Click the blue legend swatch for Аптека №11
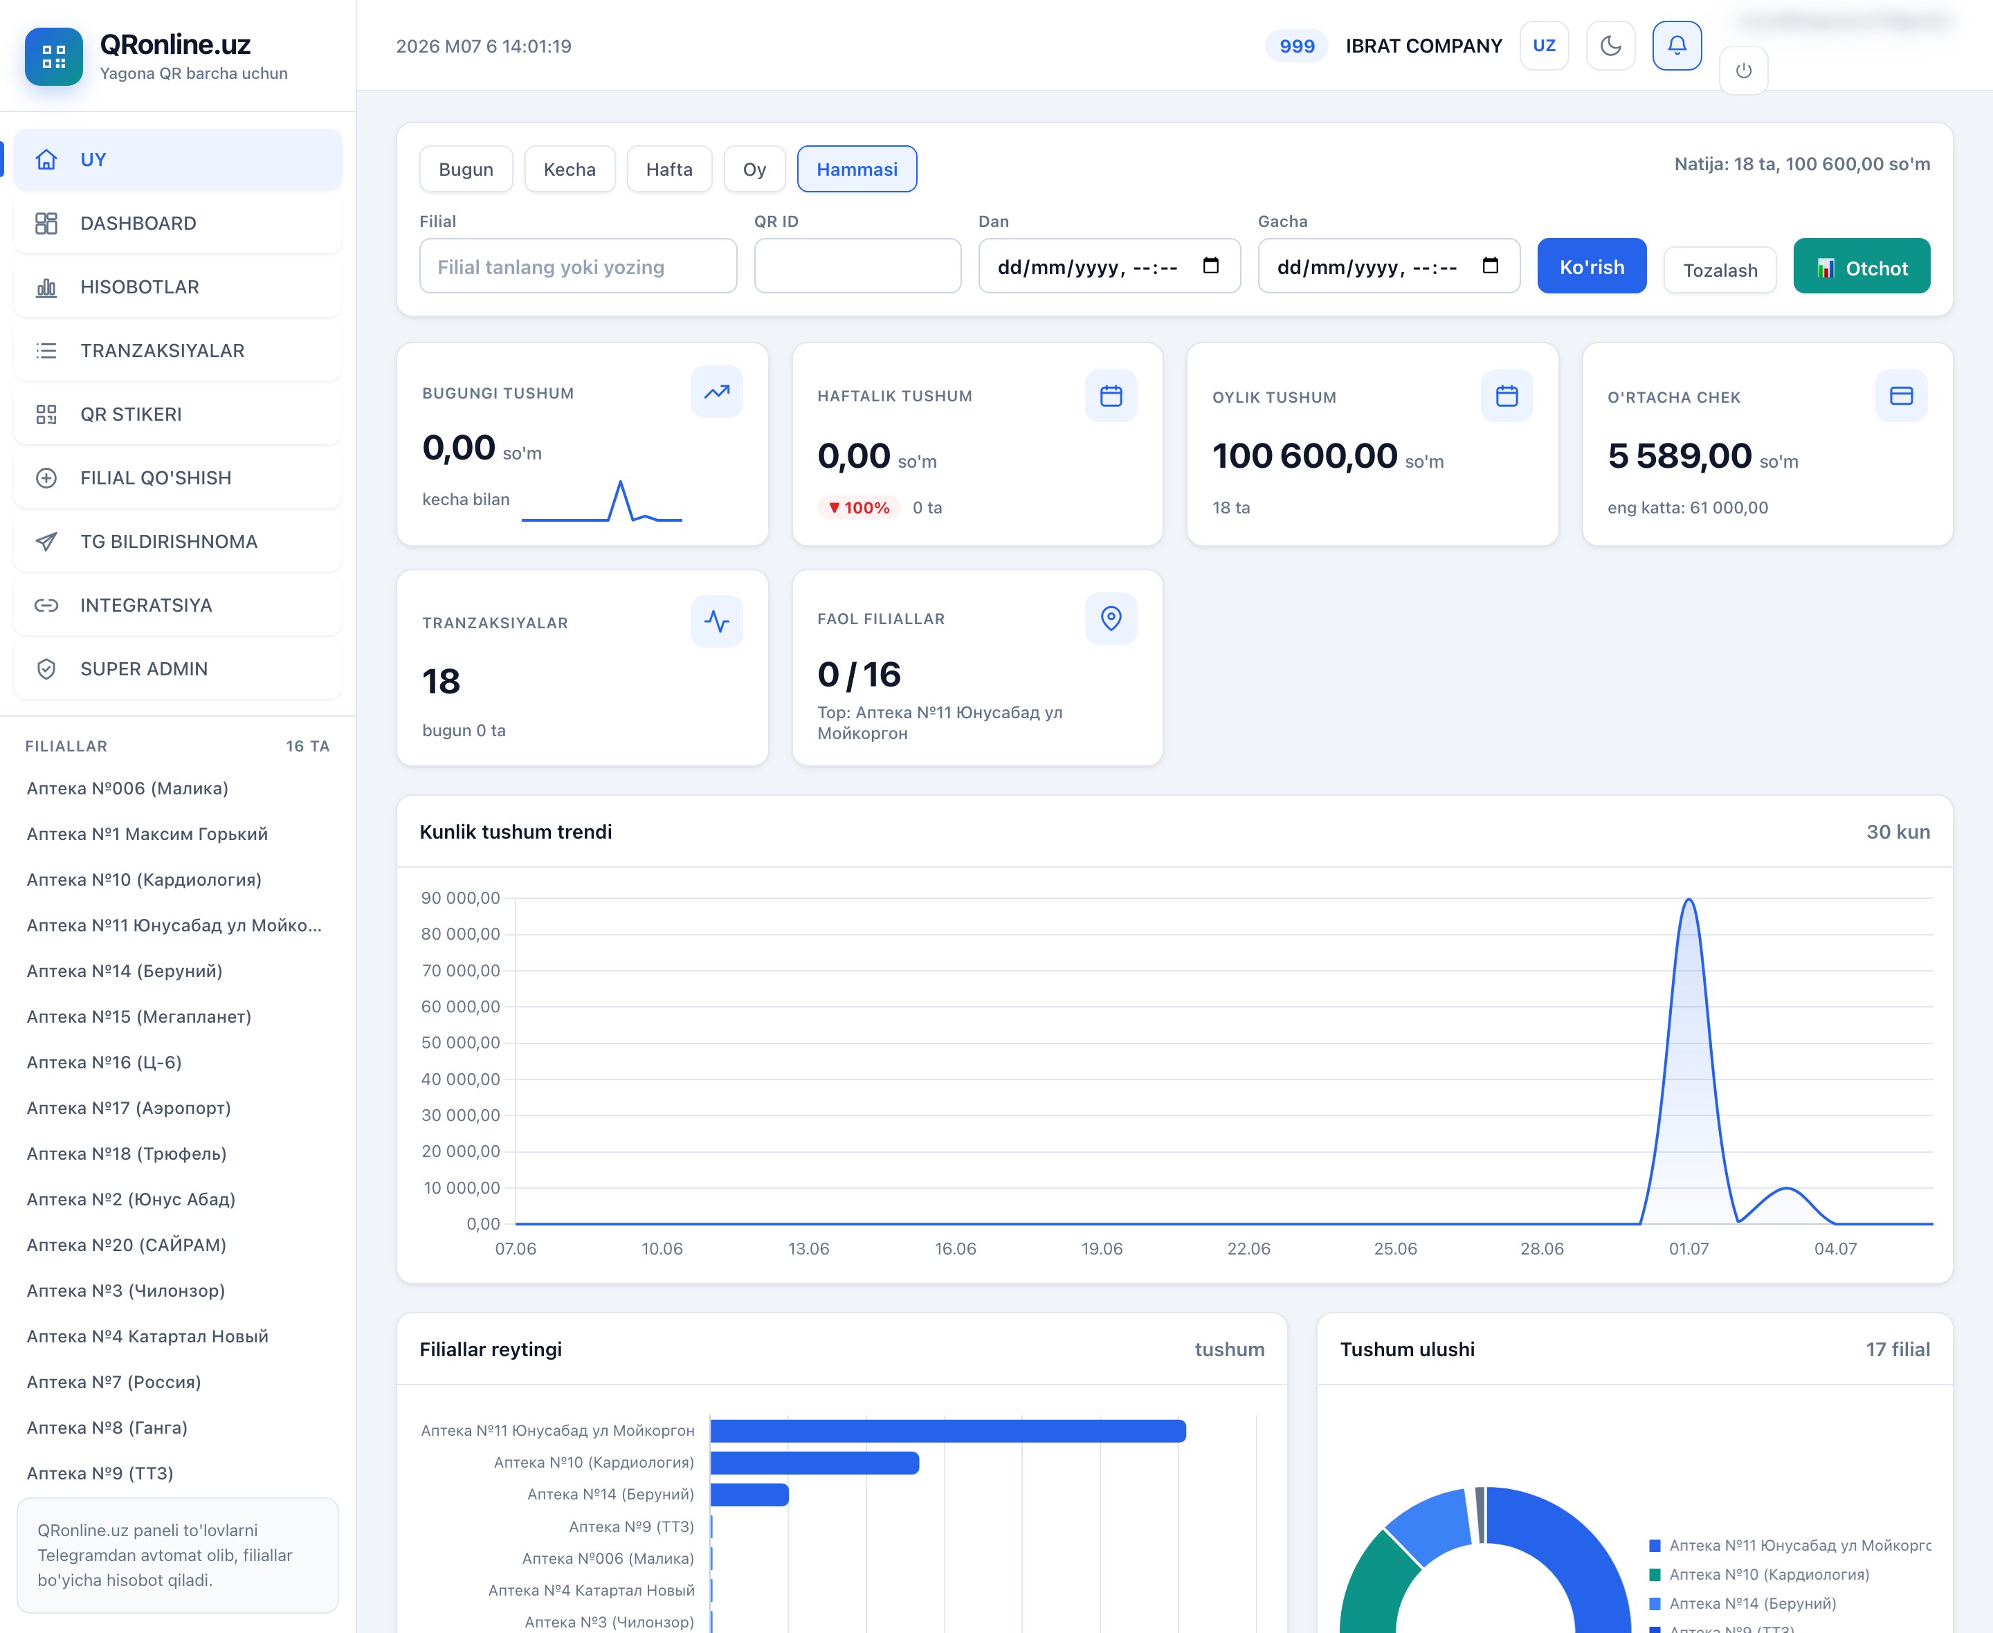1993x1633 pixels. (x=1655, y=1546)
